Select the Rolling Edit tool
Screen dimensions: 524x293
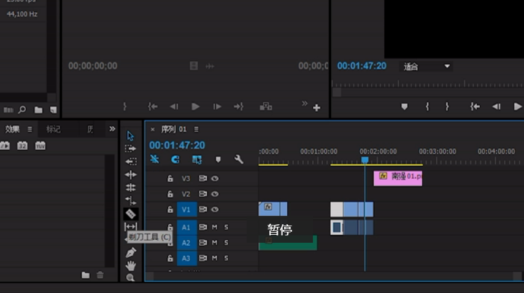(130, 188)
